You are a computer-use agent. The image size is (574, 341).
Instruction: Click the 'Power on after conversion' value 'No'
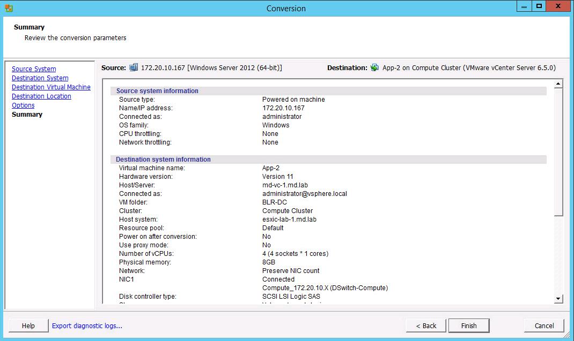267,237
